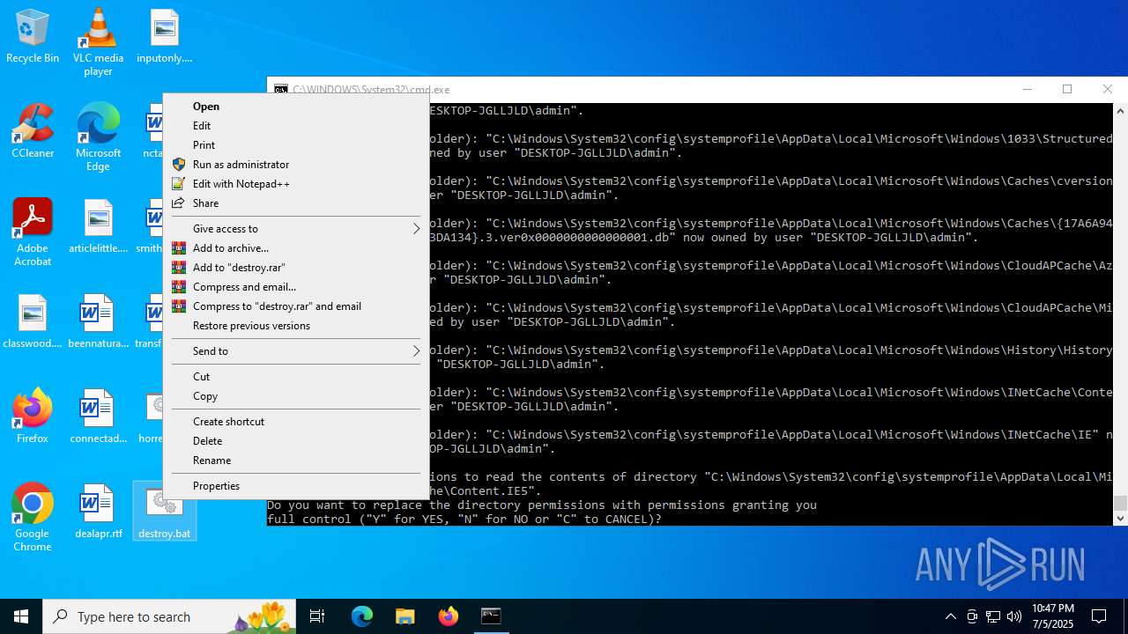Viewport: 1128px width, 634px height.
Task: Close the cmd.exe window
Action: [x=1108, y=89]
